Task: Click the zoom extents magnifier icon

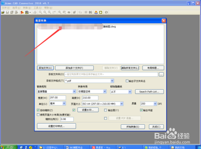Action: pyautogui.click(x=59, y=12)
